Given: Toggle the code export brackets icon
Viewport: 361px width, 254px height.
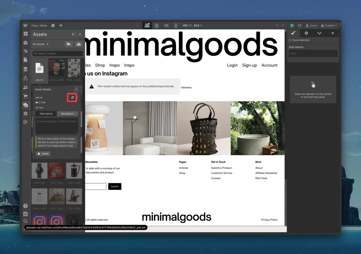Looking at the screenshot, I should (x=300, y=26).
